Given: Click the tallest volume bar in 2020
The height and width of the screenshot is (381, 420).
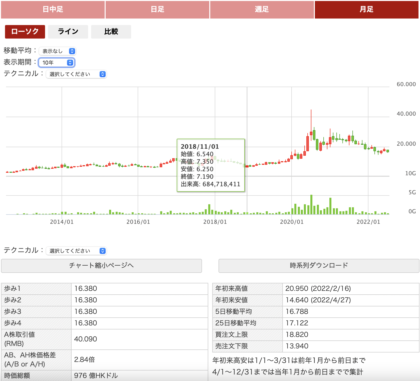Looking at the screenshot, I should pos(311,205).
